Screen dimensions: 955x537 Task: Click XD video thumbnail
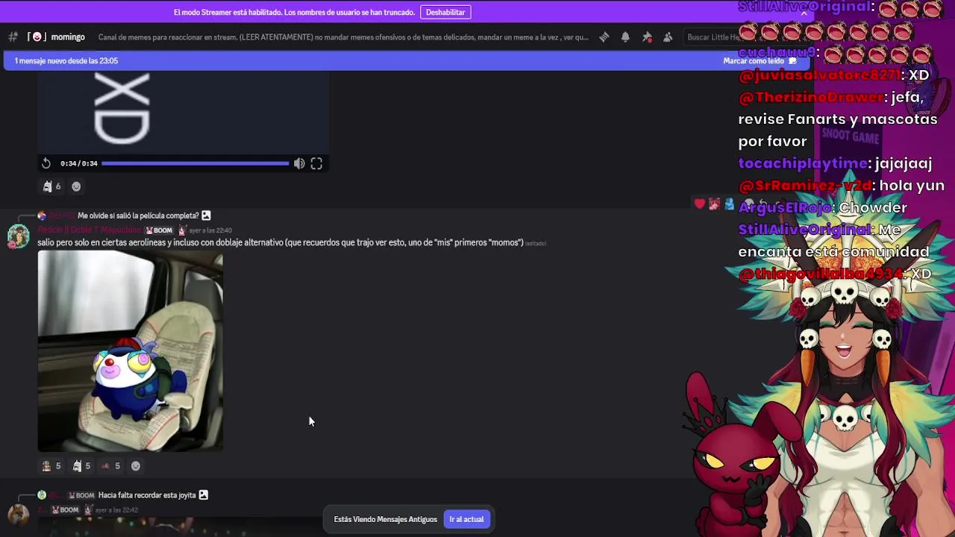[x=183, y=112]
